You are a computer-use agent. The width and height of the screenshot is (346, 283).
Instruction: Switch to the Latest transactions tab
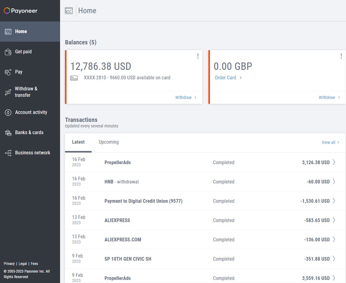[78, 142]
